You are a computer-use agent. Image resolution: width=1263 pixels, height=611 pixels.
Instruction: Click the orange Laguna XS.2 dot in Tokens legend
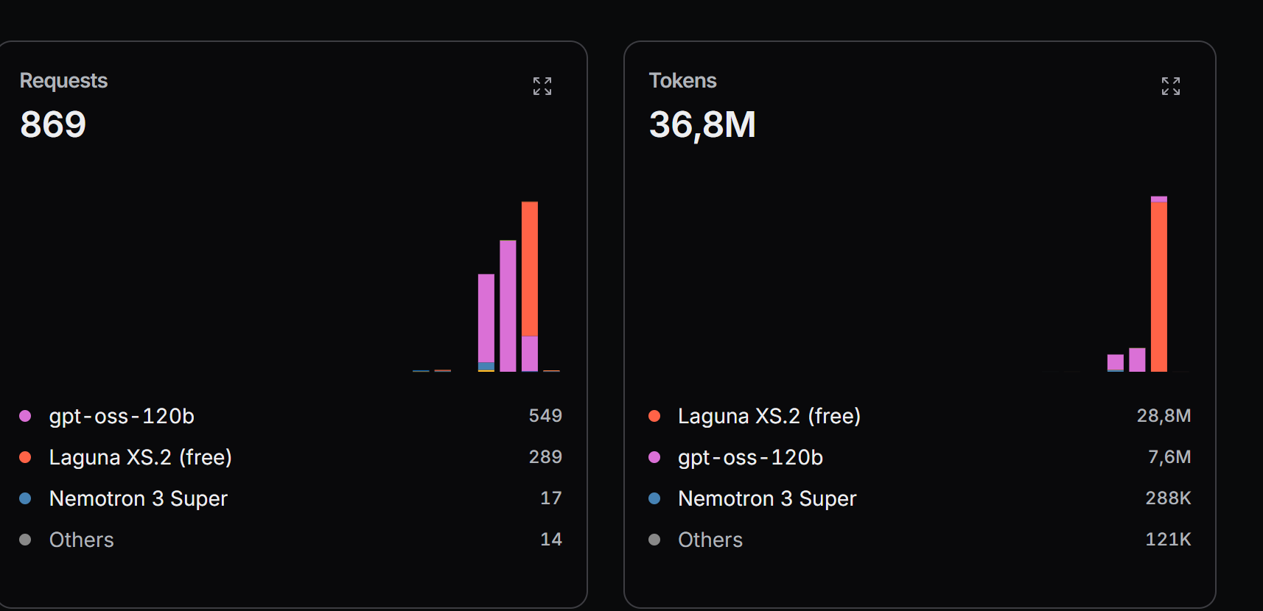[654, 416]
